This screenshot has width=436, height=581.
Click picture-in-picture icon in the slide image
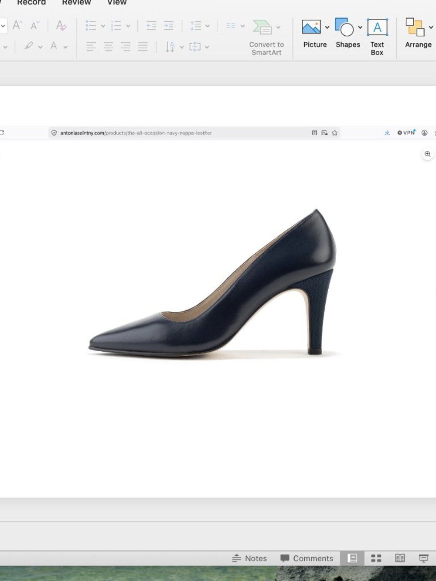coord(324,133)
